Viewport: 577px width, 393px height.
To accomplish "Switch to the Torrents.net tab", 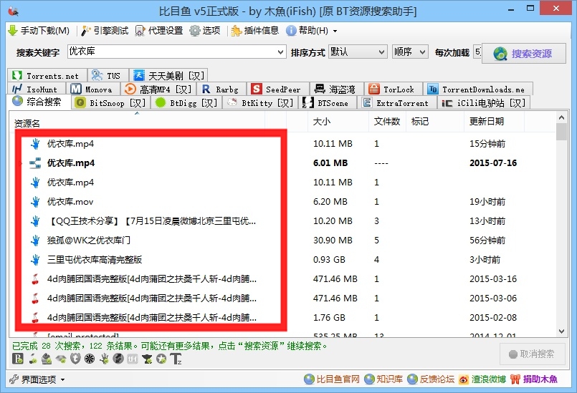I will tap(47, 76).
